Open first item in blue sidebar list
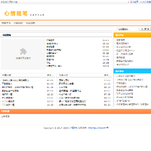Screen dimensions: 151x151 pos(126,76)
